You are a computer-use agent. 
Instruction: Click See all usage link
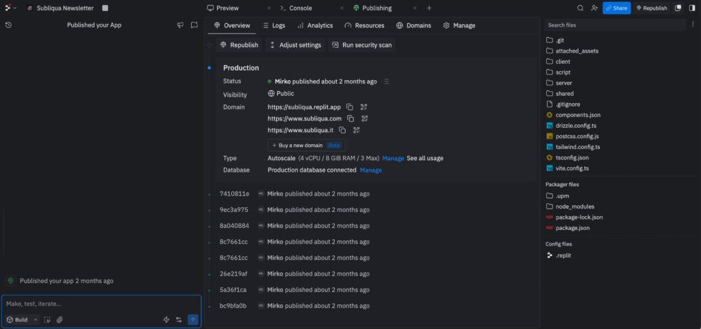425,159
